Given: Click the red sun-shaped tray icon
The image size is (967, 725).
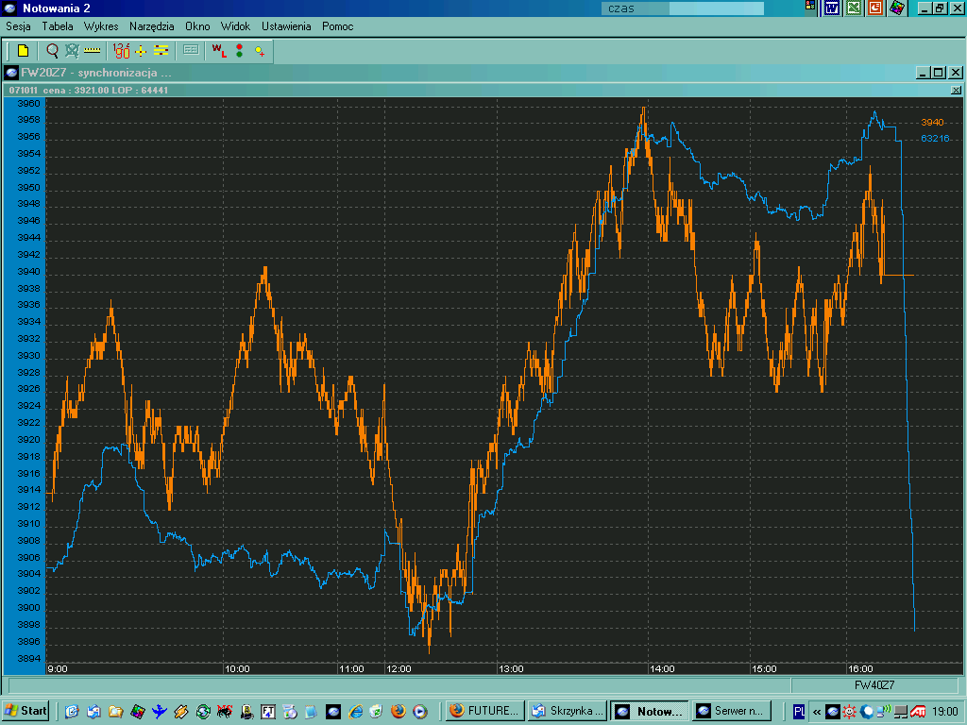Looking at the screenshot, I should (x=850, y=712).
